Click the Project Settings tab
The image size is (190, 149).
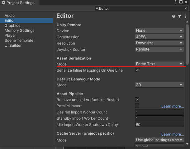click(20, 2)
